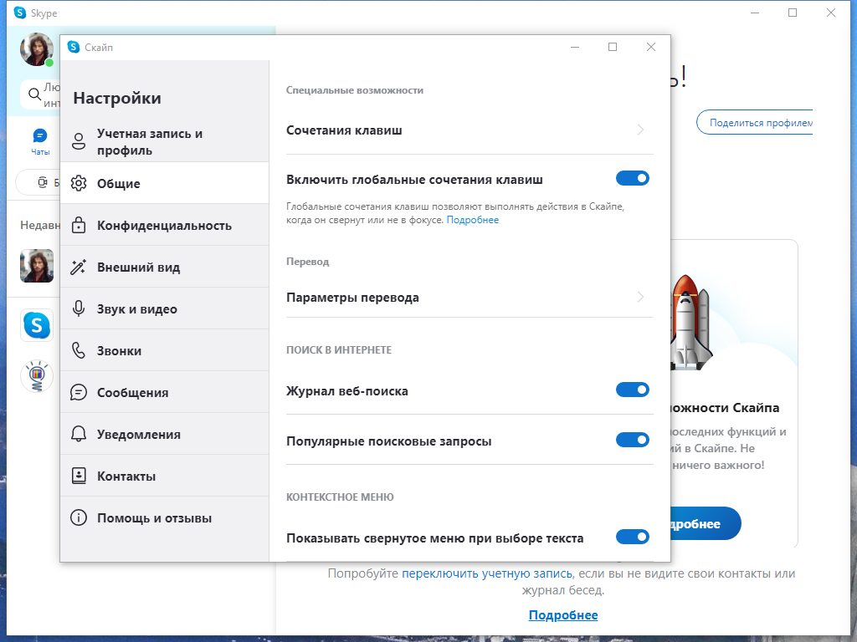This screenshot has width=857, height=642.
Task: Open Учетная запись и профиль settings section
Action: [165, 141]
